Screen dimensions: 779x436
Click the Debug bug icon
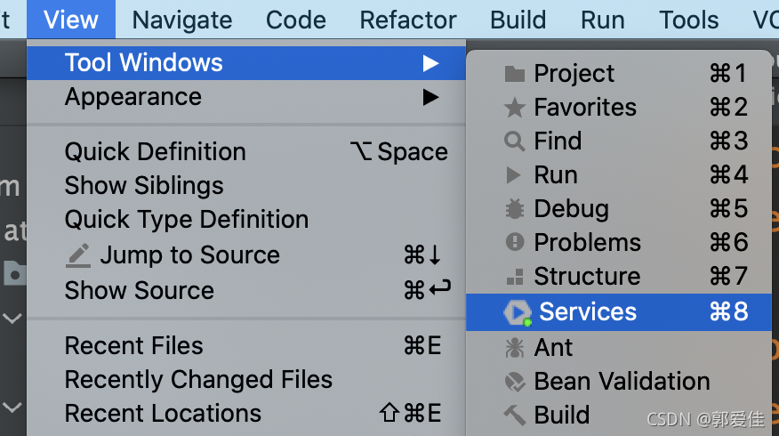click(x=514, y=209)
